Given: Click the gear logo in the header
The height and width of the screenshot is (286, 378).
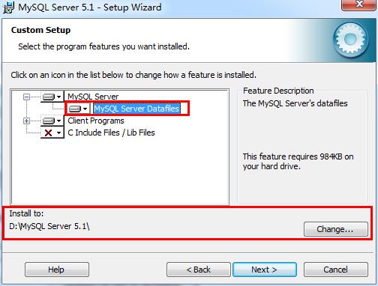Looking at the screenshot, I should 350,40.
